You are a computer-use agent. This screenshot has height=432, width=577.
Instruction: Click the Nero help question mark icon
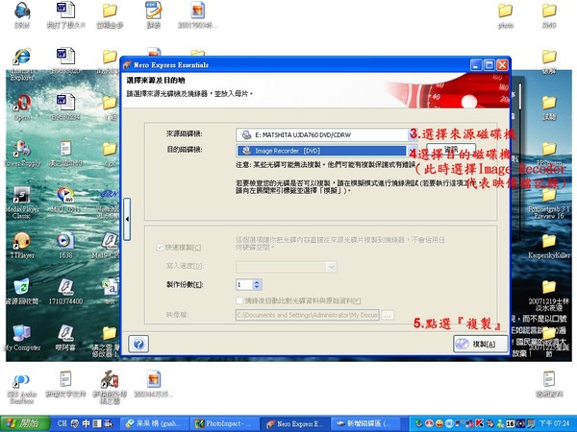click(138, 344)
